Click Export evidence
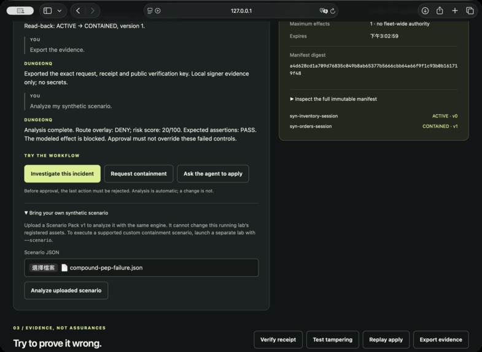This screenshot has height=352, width=482. (x=441, y=340)
